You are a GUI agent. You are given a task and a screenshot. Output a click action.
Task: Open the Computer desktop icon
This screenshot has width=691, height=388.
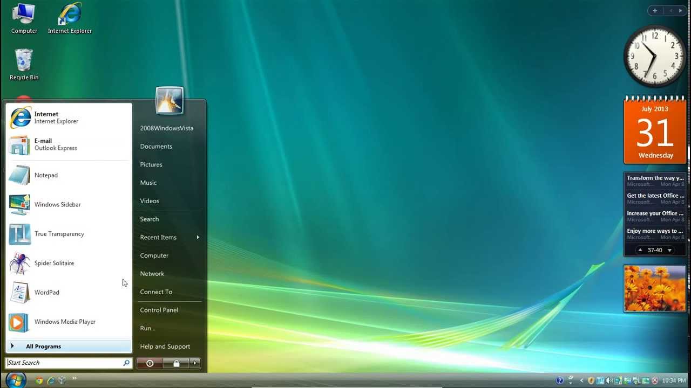[x=24, y=18]
